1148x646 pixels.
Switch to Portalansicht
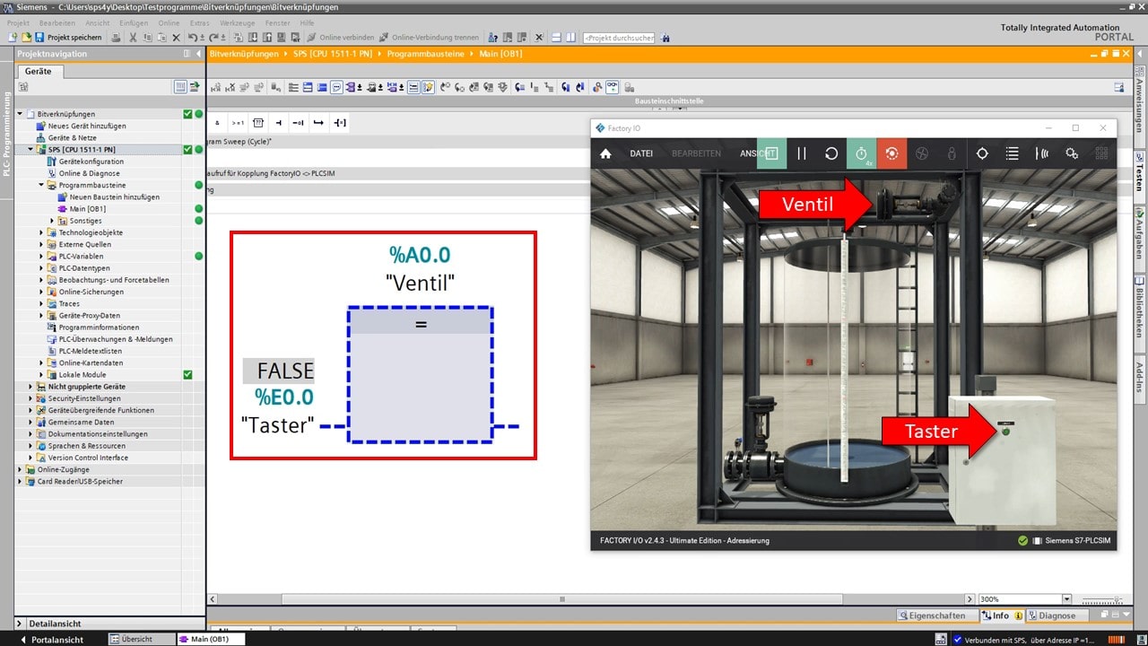tap(52, 640)
